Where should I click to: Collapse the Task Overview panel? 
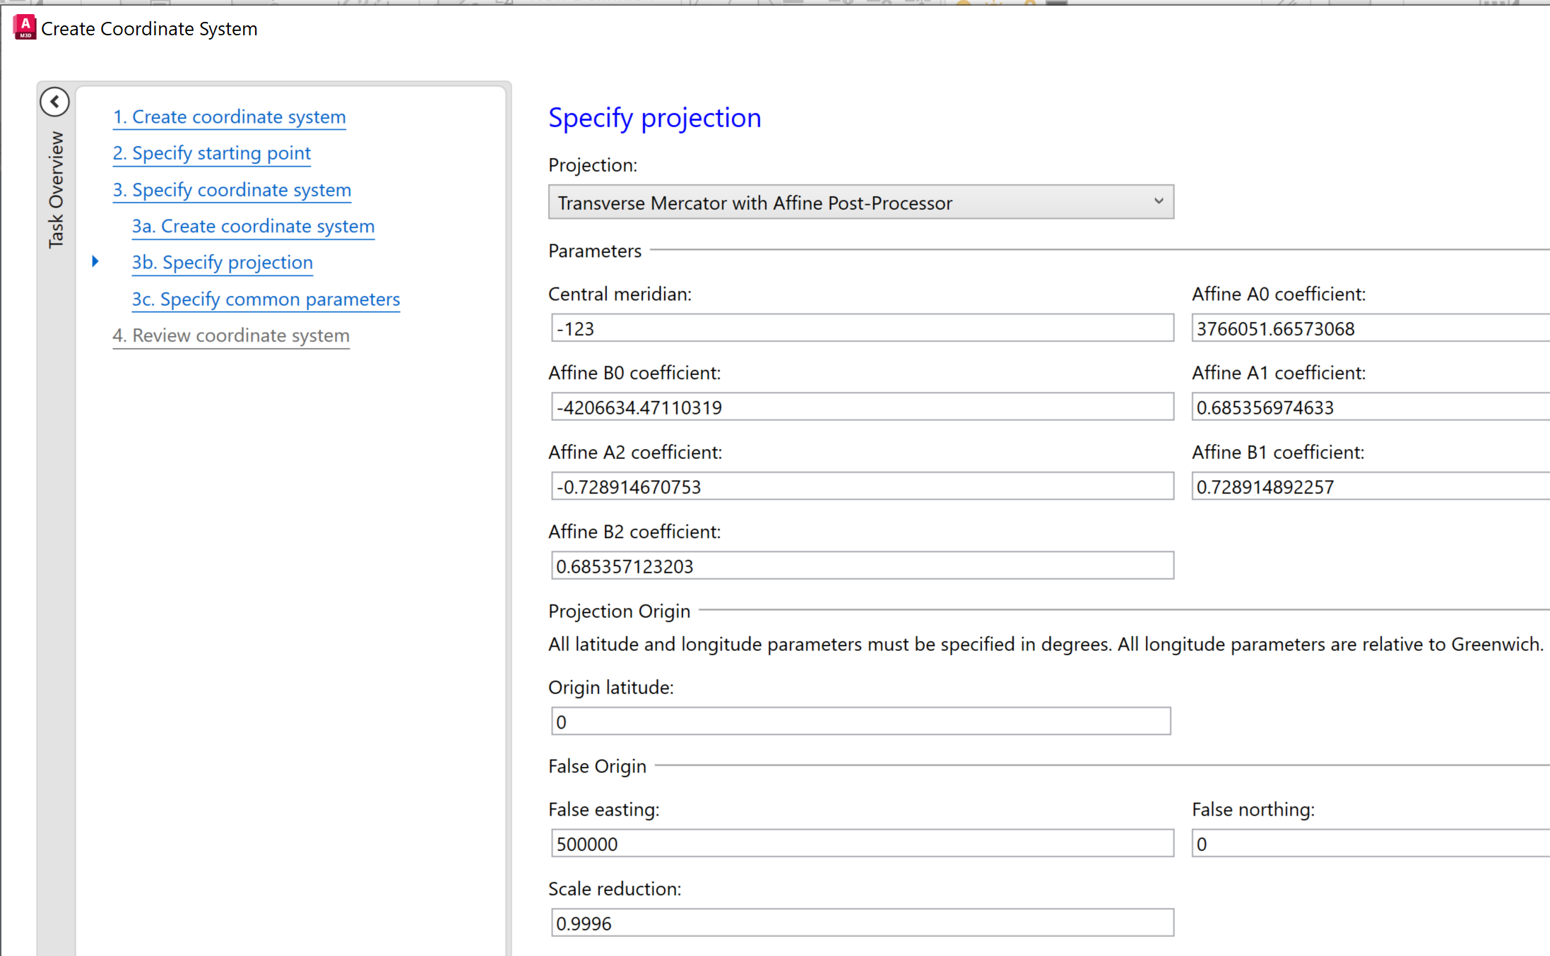coord(54,101)
